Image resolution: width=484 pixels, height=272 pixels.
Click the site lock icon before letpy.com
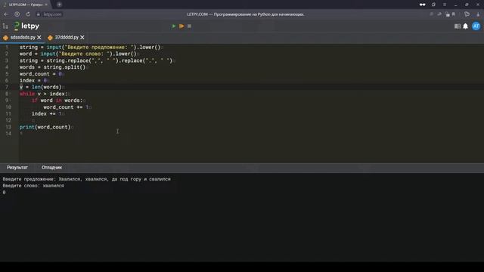(39, 14)
